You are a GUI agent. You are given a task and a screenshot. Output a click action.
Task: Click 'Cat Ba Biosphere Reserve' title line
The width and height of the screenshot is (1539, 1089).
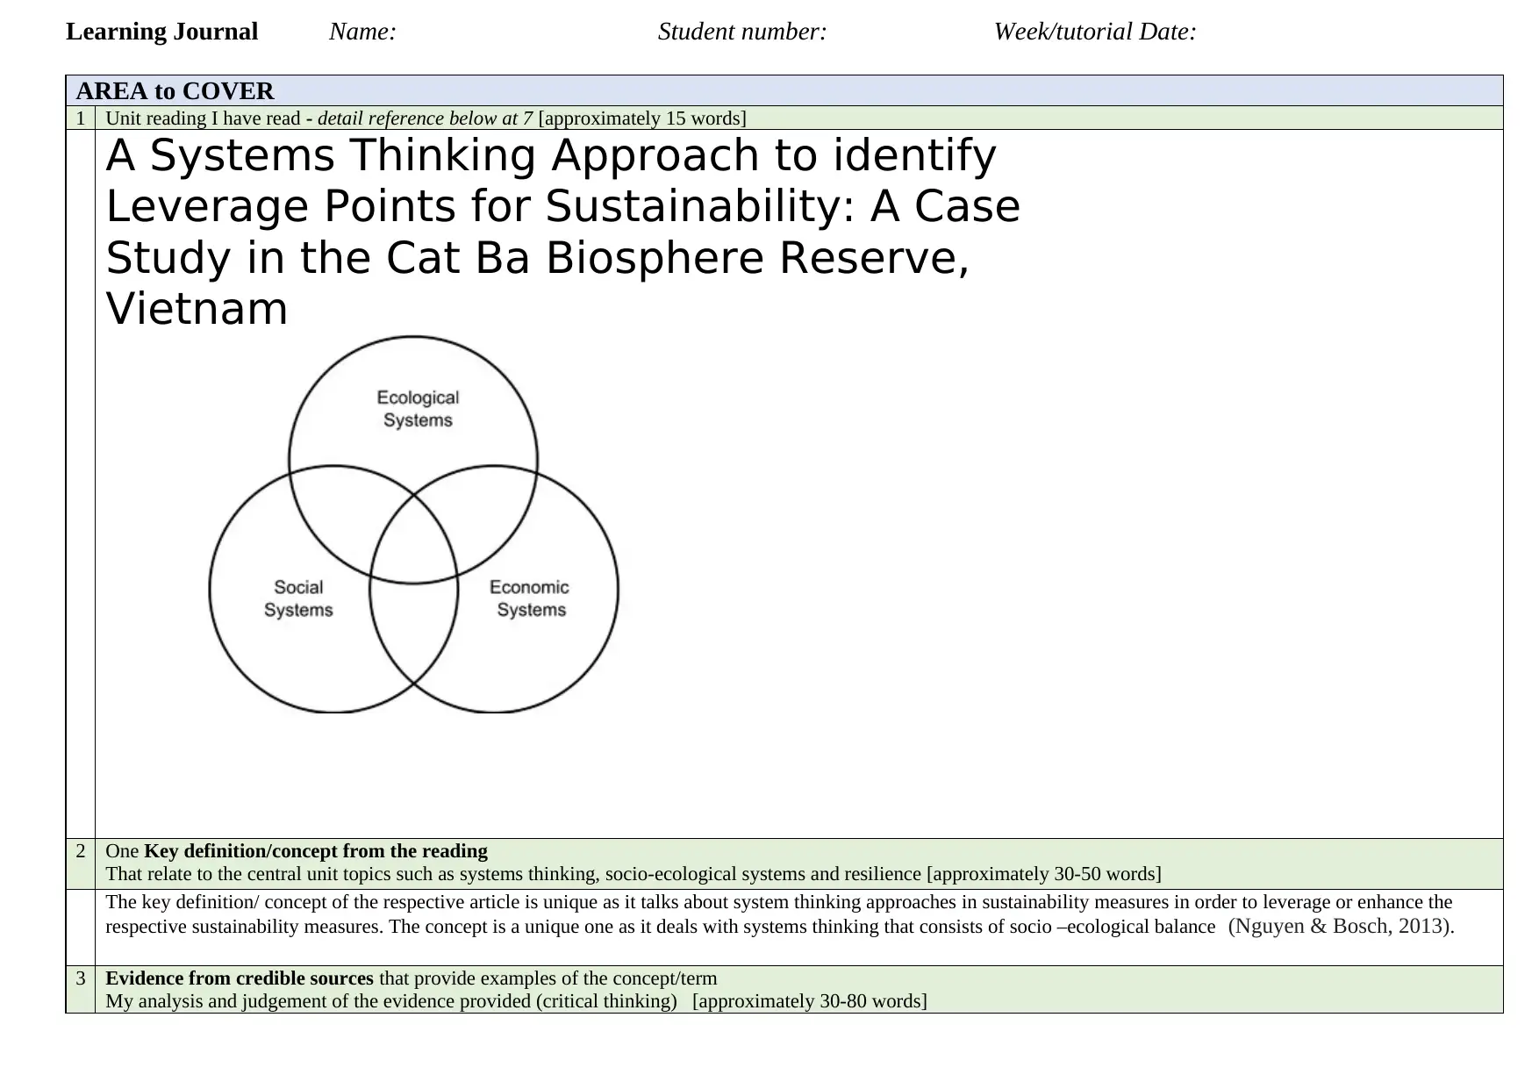tap(537, 258)
